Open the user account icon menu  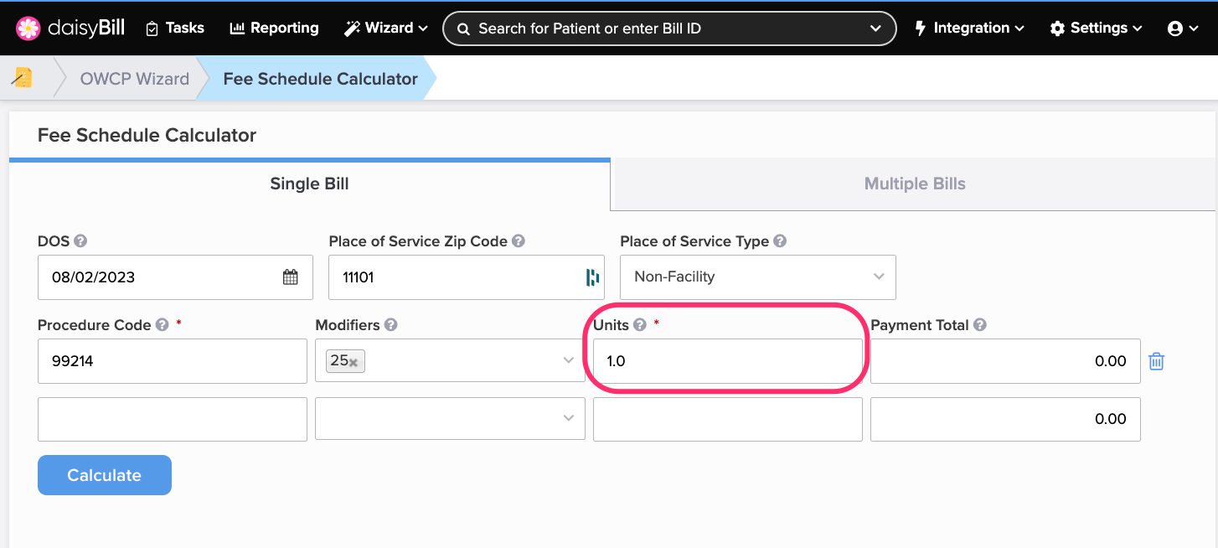pyautogui.click(x=1175, y=28)
